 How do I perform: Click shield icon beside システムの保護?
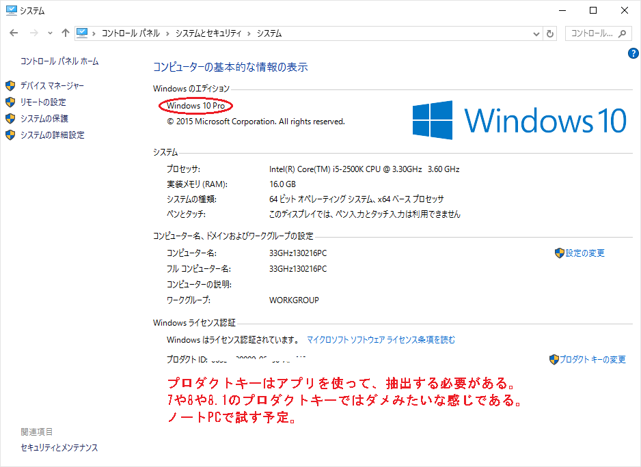tap(11, 119)
